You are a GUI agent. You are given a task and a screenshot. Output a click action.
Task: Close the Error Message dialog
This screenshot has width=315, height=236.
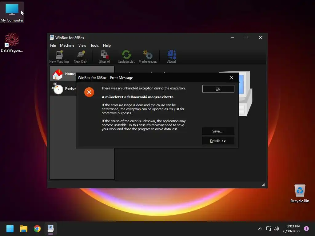[x=231, y=77]
